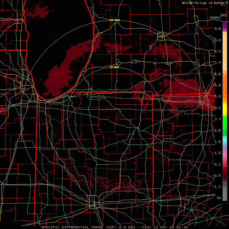The image size is (229, 229).
Task: Click the 5.0 value on color scale
Action: (x=218, y=96)
